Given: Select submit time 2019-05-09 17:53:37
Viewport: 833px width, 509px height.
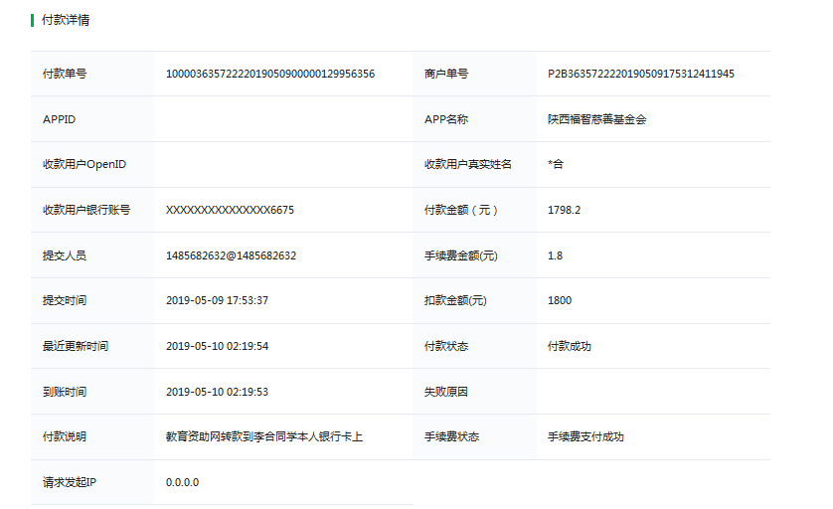Looking at the screenshot, I should coord(217,300).
